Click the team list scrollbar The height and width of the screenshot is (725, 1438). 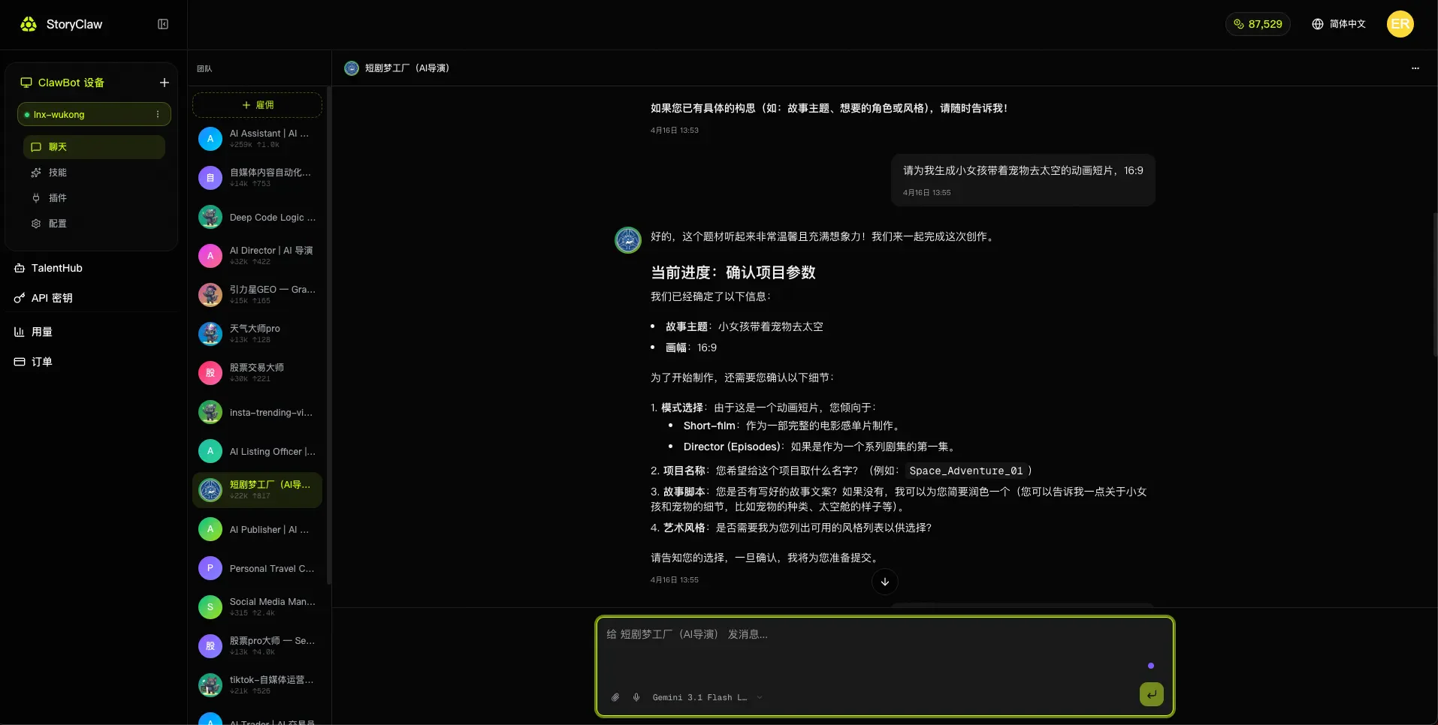[x=329, y=336]
